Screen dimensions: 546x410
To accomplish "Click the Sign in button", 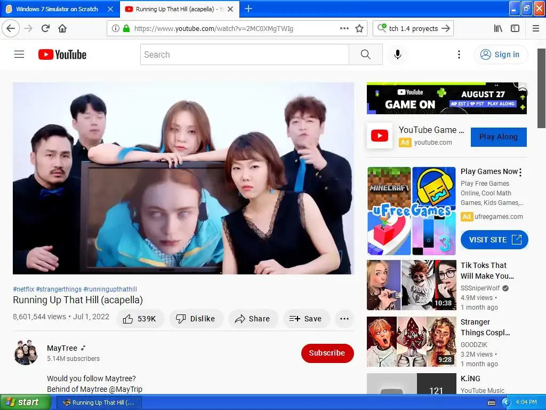I will point(501,54).
